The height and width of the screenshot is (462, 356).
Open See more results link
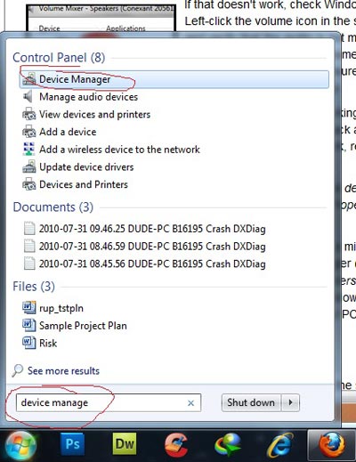click(63, 371)
